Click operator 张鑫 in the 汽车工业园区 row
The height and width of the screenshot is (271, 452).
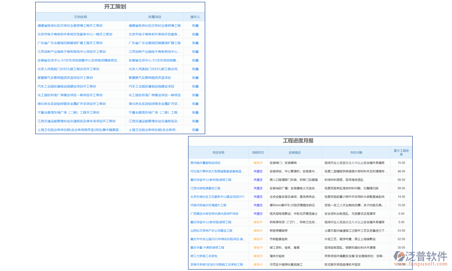195,86
